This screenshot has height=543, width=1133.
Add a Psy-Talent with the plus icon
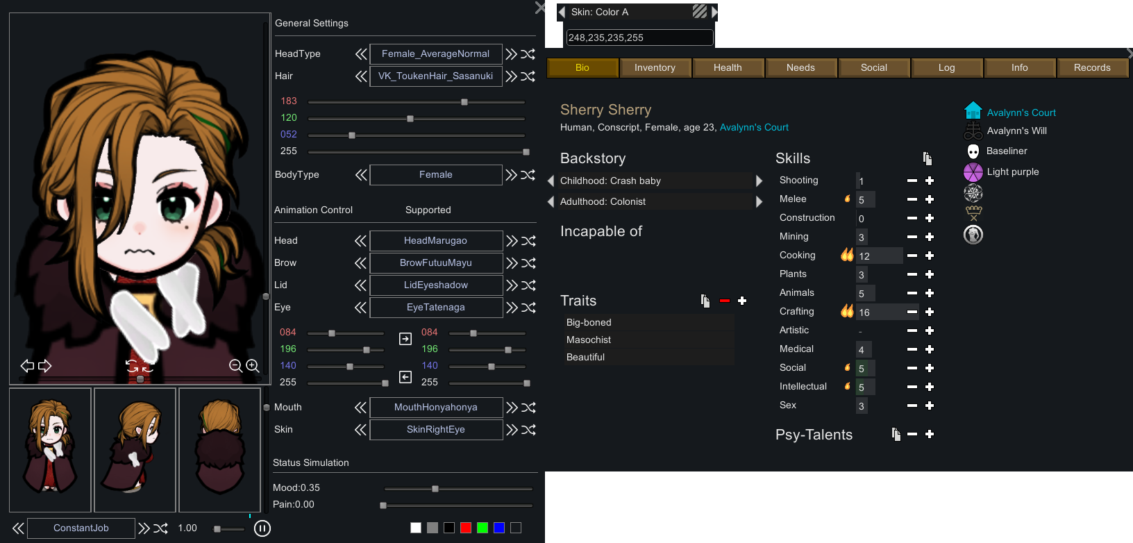(930, 434)
